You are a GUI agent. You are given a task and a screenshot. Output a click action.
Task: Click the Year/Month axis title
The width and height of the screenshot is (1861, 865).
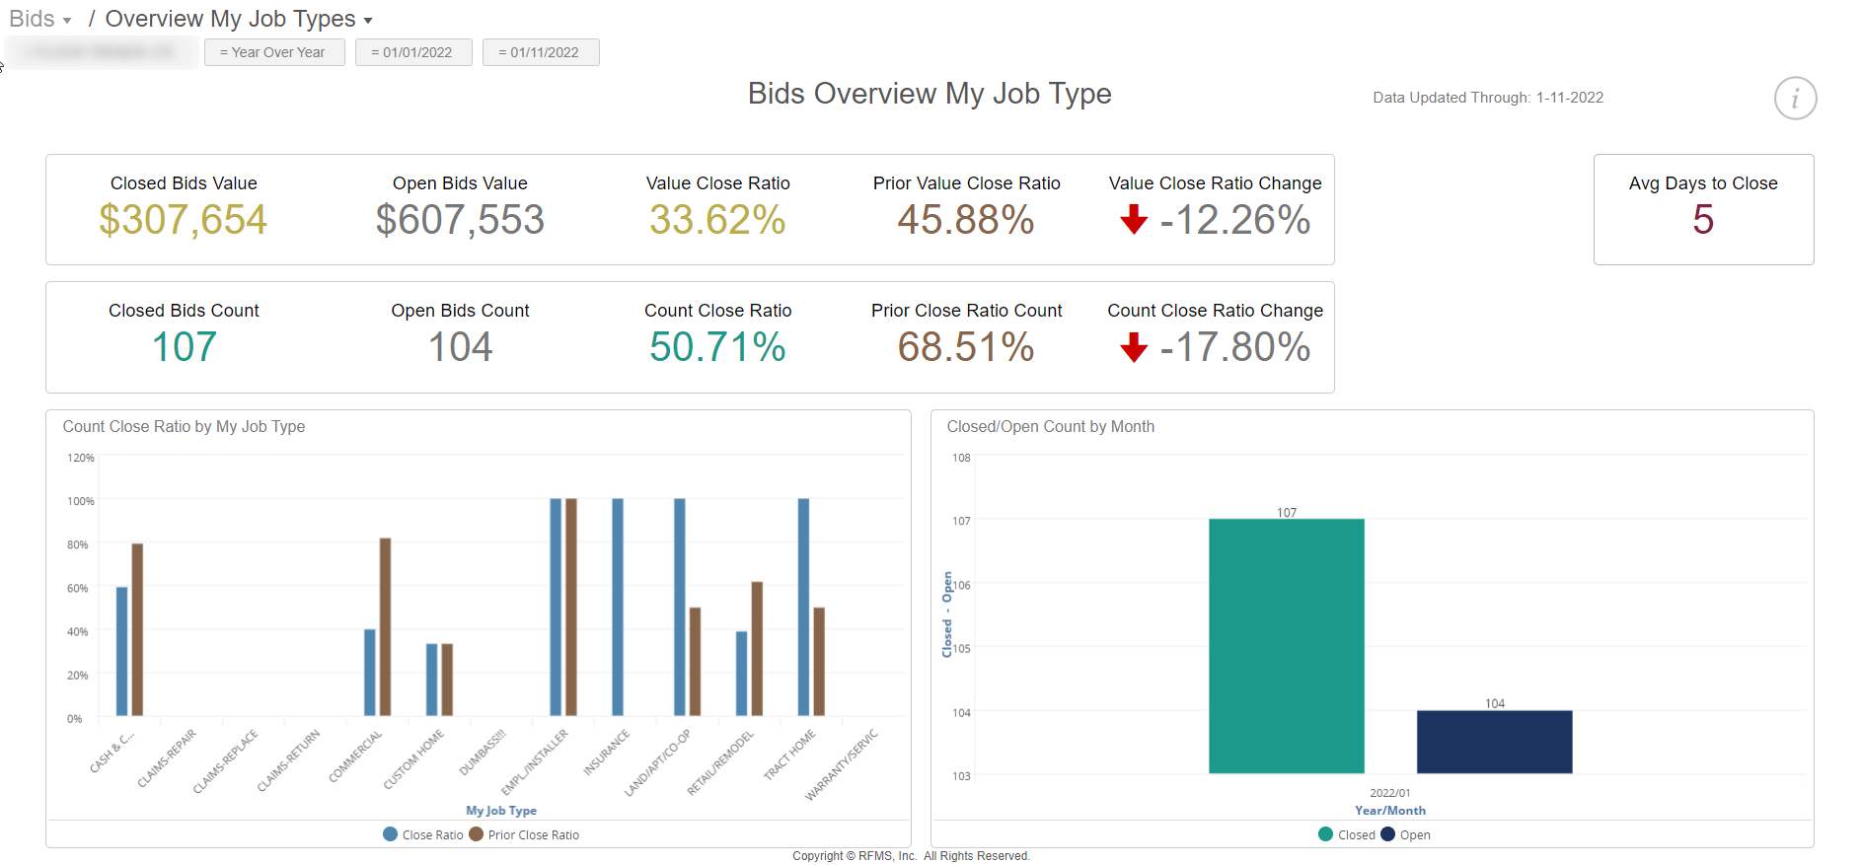tap(1390, 811)
